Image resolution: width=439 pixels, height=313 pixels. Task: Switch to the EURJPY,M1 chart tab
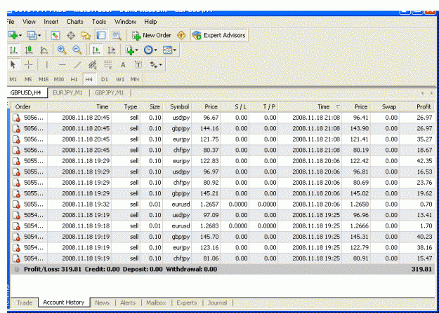[x=67, y=92]
